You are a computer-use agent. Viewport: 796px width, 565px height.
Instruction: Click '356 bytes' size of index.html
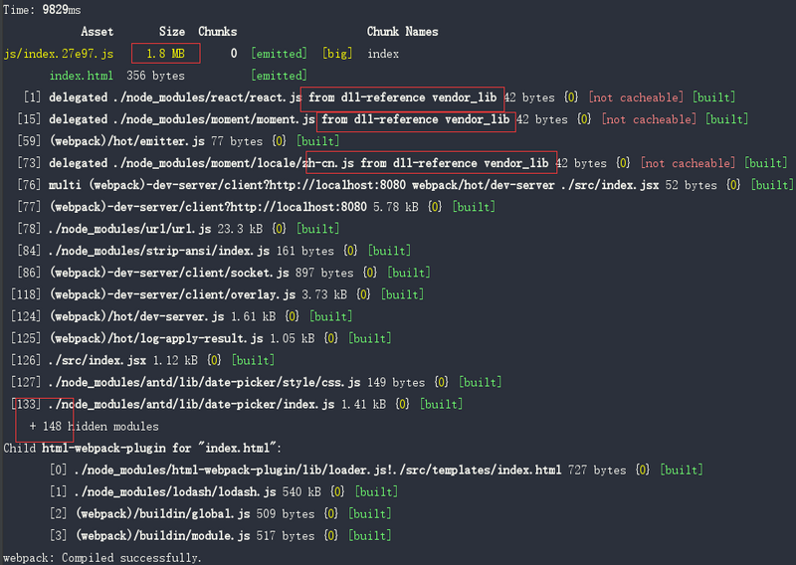pyautogui.click(x=155, y=76)
